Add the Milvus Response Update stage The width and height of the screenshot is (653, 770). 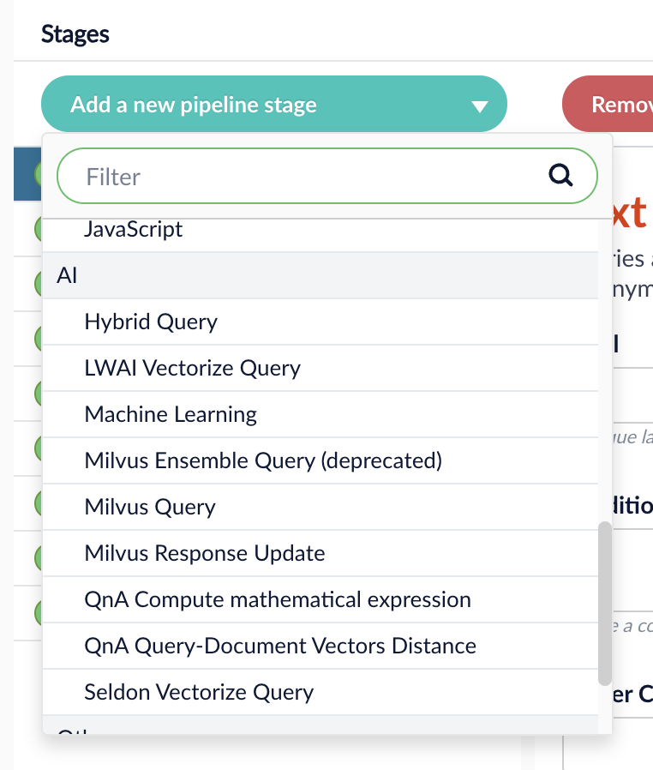tap(205, 553)
